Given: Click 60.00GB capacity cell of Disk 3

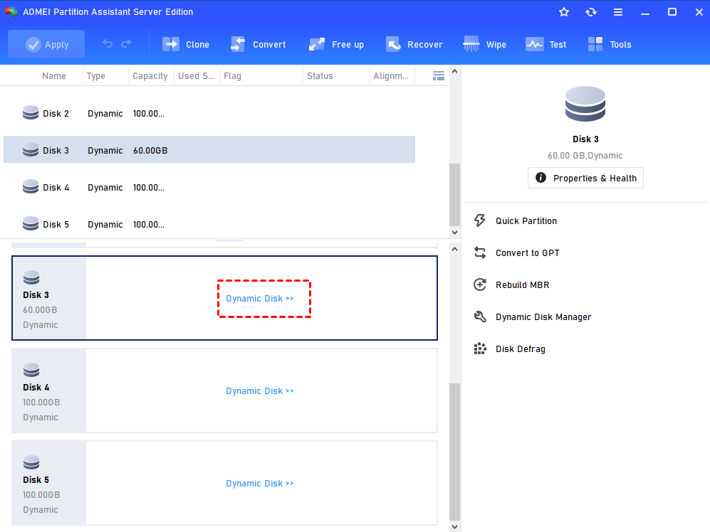Looking at the screenshot, I should [150, 151].
